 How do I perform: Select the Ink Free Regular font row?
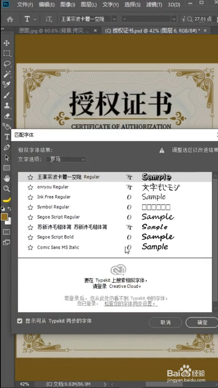pyautogui.click(x=115, y=197)
